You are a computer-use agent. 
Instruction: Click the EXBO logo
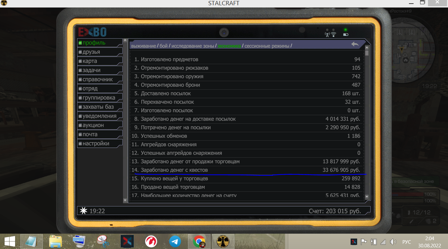tap(92, 32)
